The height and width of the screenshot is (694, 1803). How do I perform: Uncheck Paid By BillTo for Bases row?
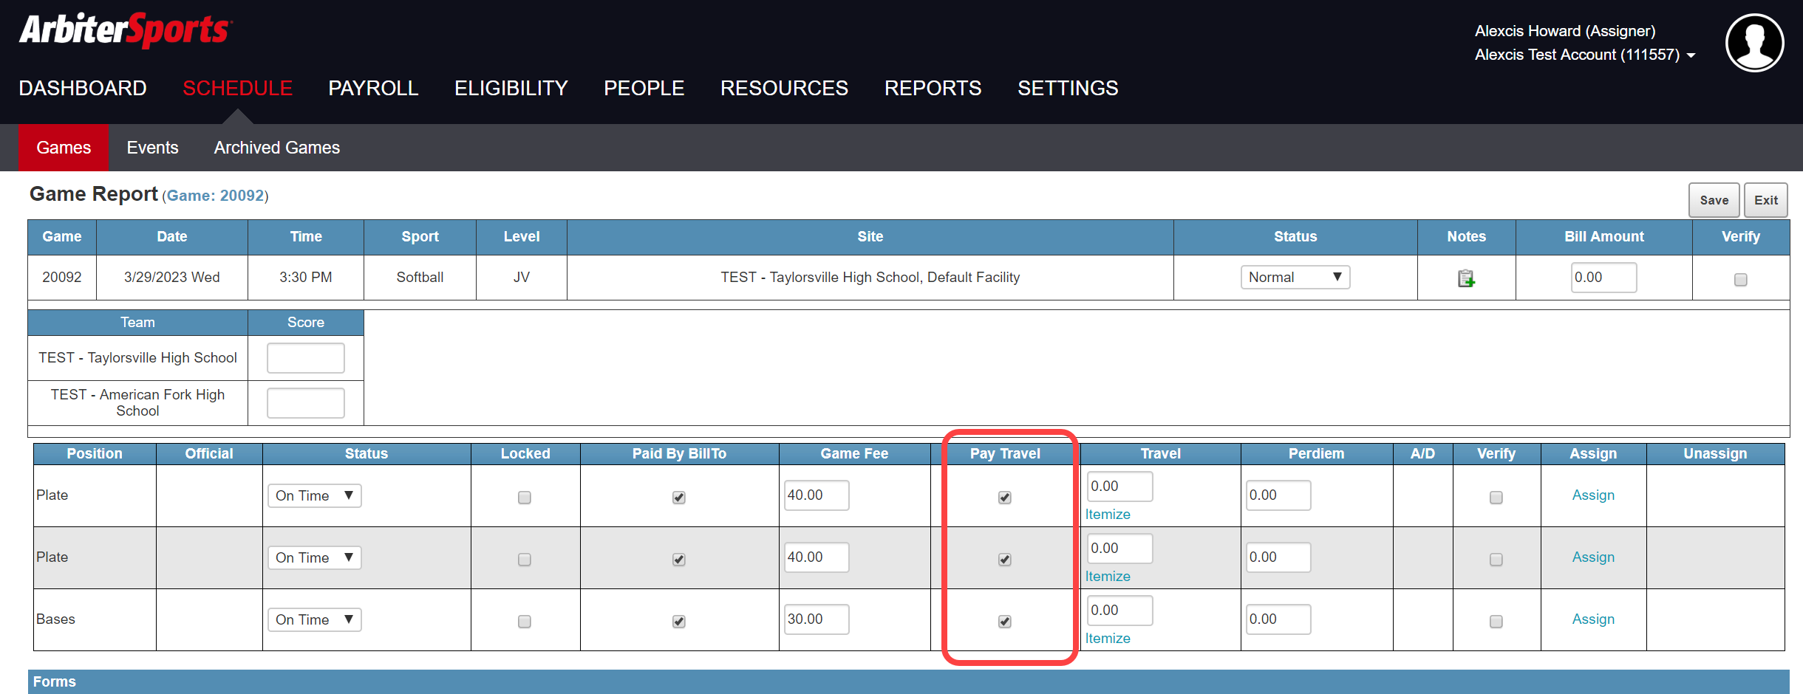pos(679,621)
